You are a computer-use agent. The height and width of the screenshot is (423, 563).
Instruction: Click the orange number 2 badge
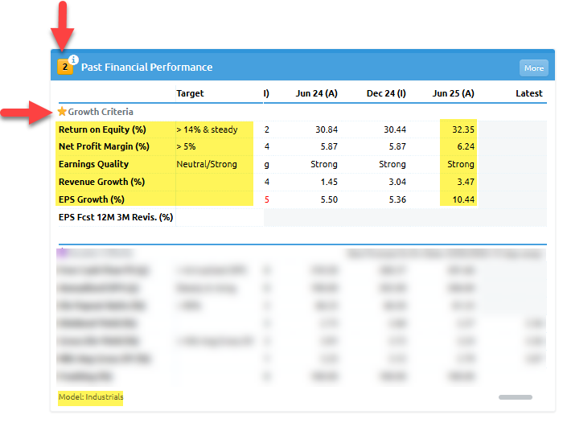(x=64, y=68)
